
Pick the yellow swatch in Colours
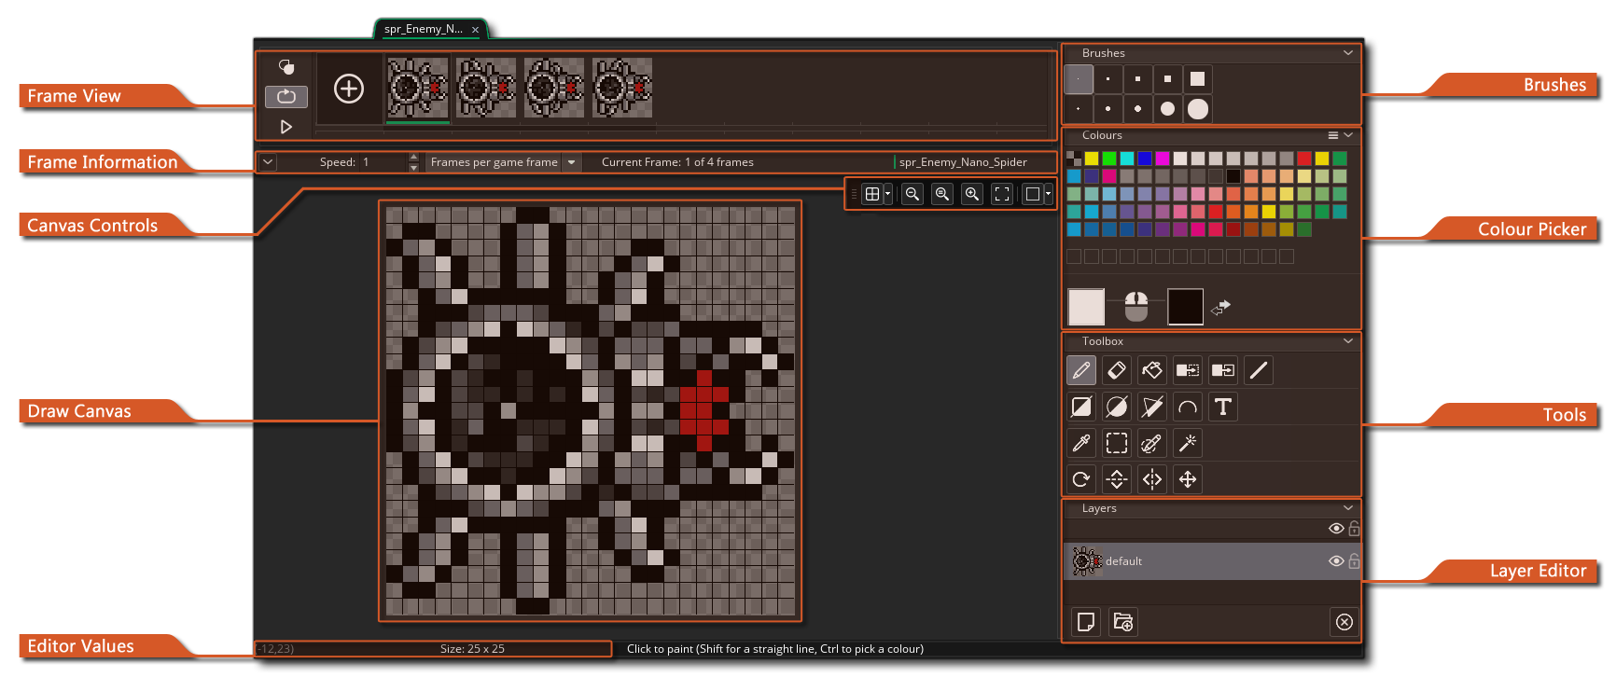[x=1092, y=159]
